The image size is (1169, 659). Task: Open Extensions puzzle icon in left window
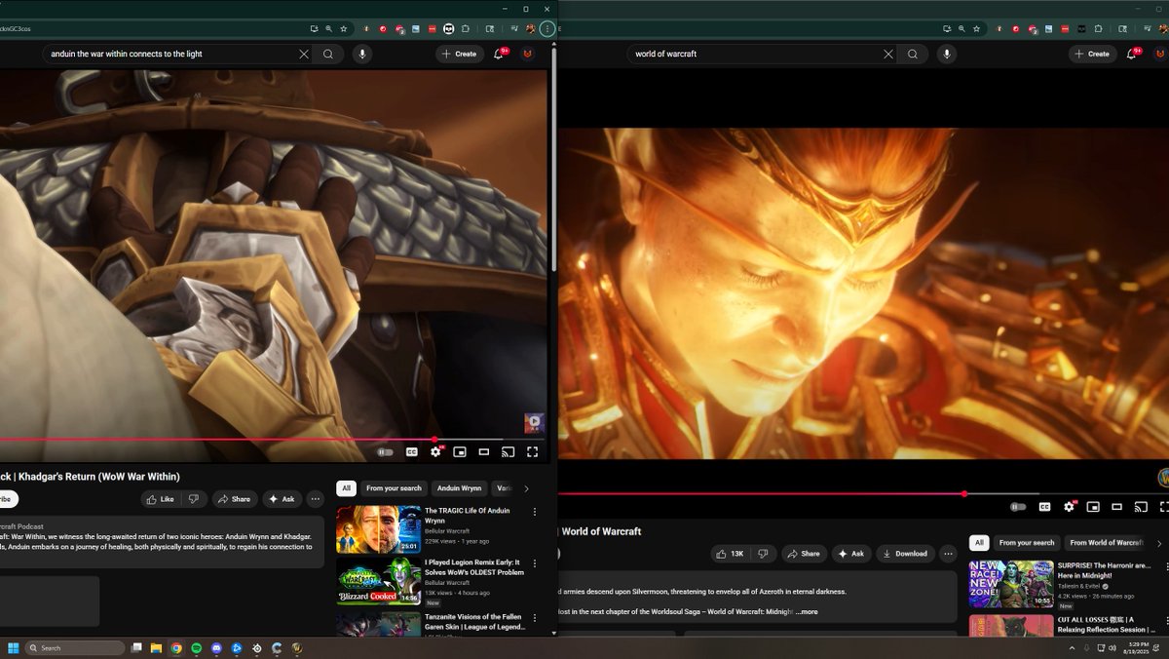(466, 29)
